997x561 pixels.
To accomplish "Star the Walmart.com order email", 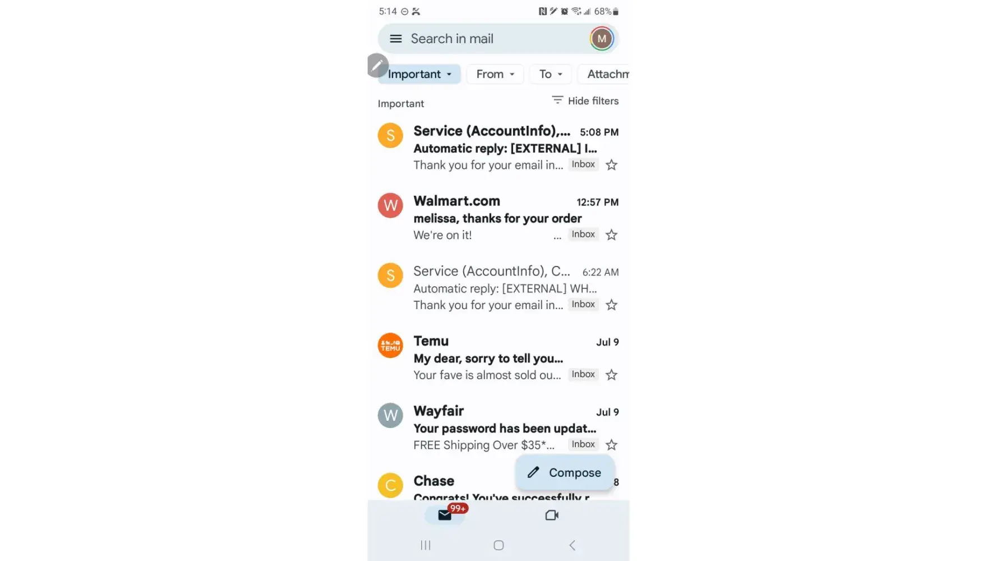I will 611,235.
